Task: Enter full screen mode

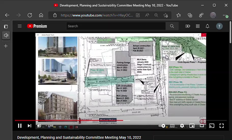Action: [x=222, y=126]
